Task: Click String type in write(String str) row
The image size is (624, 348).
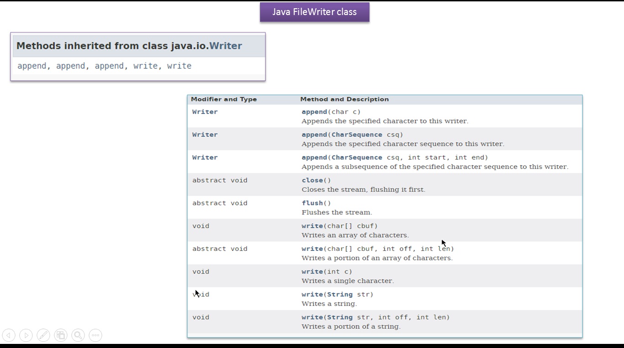Action: coord(340,294)
